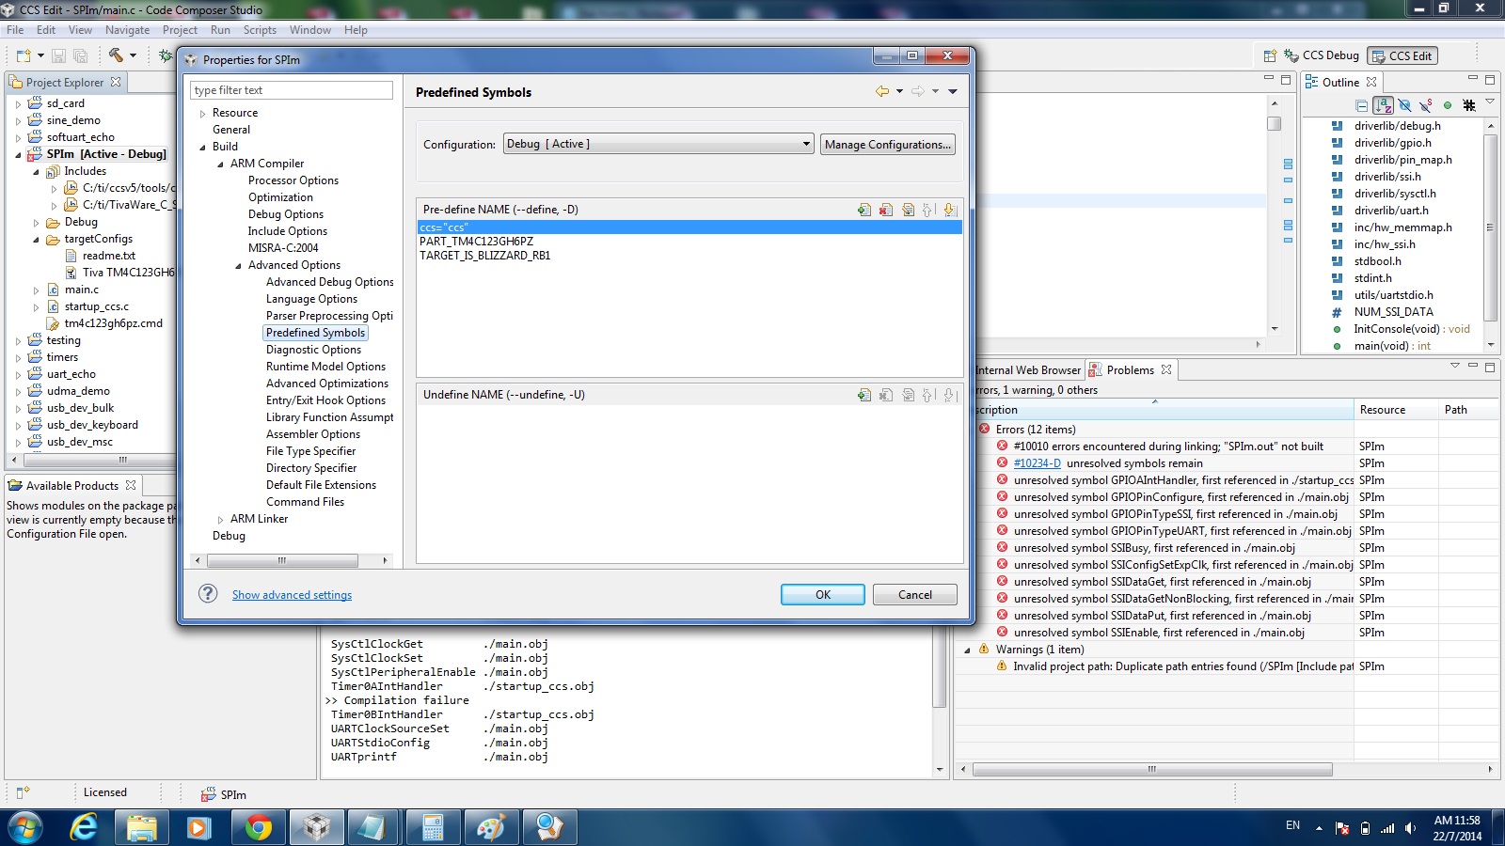1505x846 pixels.
Task: Delete selected pre-define NAME entry
Action: pyautogui.click(x=885, y=210)
